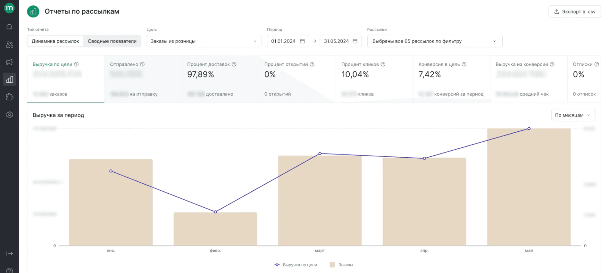This screenshot has width=609, height=273.
Task: Click the Отчеты по рассылкам page title
Action: point(82,11)
